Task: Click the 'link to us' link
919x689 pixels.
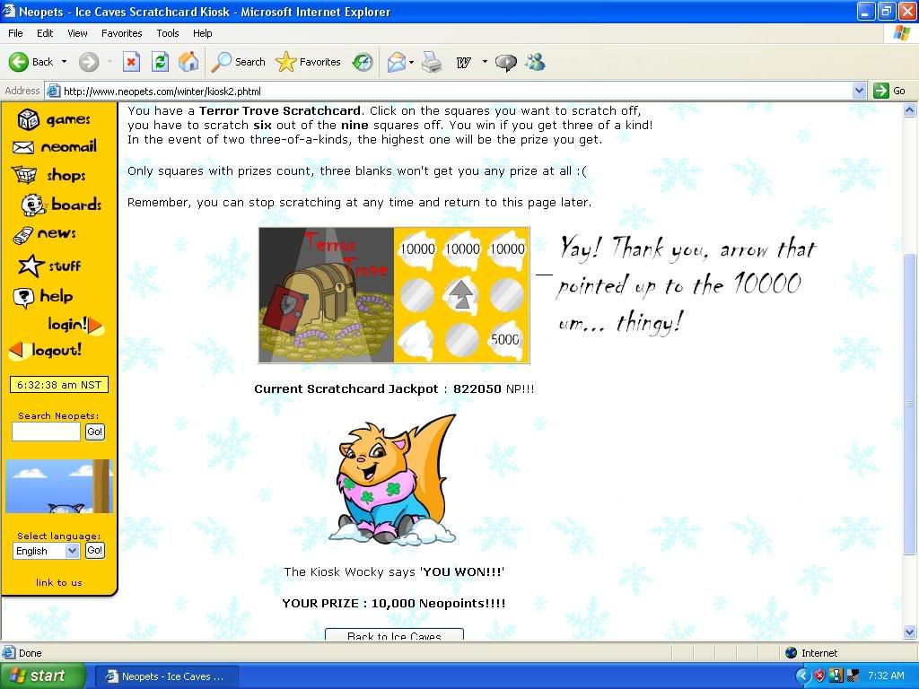Action: point(58,582)
